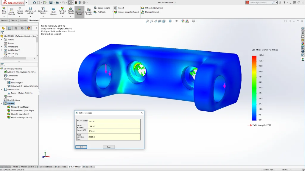Expand Solid Bodies(1) node

point(2,50)
